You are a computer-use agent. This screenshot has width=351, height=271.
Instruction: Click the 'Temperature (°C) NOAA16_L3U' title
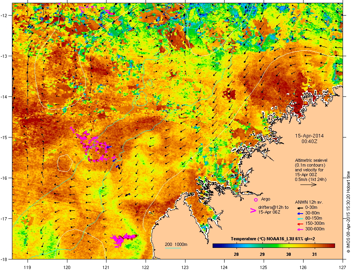pyautogui.click(x=262, y=239)
